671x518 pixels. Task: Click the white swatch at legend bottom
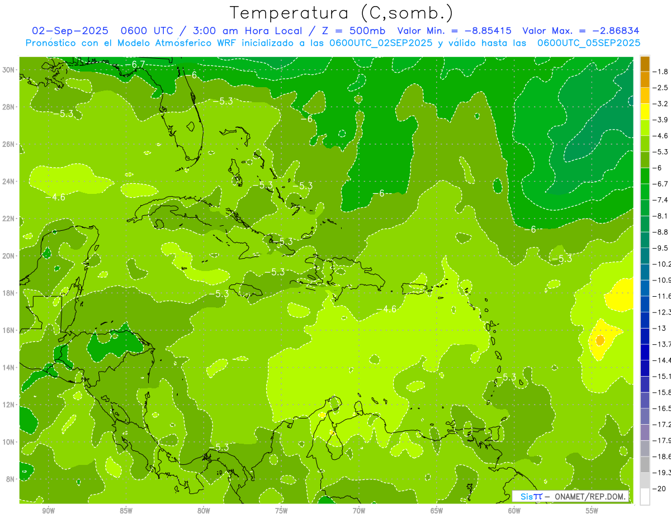click(645, 497)
